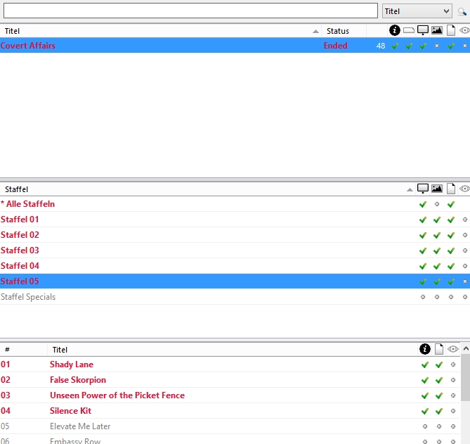Select Staffel 03

coord(235,250)
